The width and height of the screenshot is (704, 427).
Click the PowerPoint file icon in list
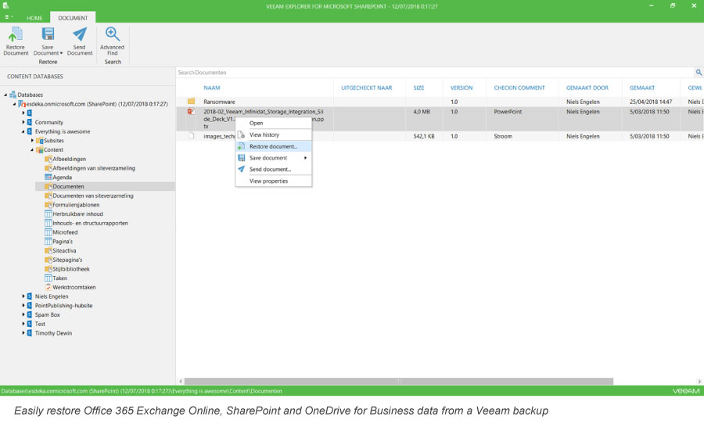[192, 111]
